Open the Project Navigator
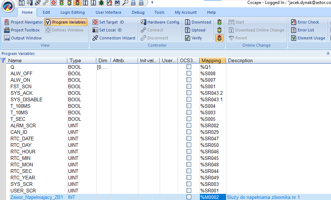The width and height of the screenshot is (331, 200). tap(24, 22)
